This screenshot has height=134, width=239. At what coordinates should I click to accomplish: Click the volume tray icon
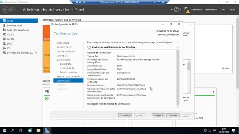tap(209, 131)
